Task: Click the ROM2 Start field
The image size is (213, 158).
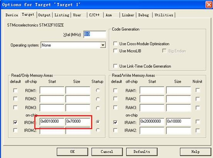Action: pyautogui.click(x=52, y=99)
